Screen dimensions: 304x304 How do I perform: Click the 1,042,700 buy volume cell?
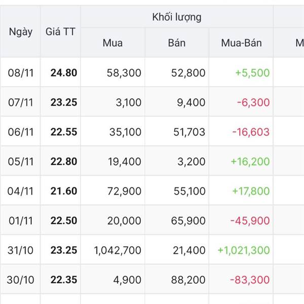tap(118, 250)
